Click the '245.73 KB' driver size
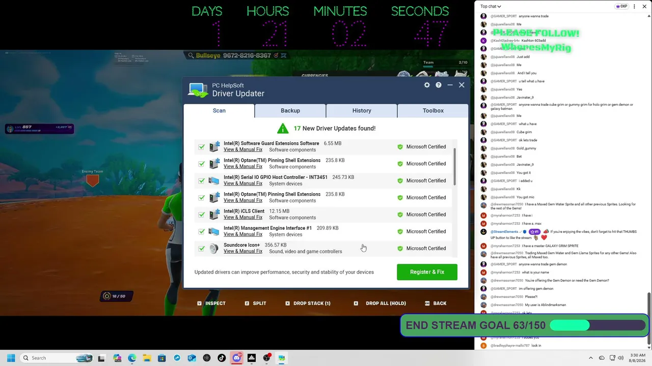The height and width of the screenshot is (366, 652). 343,177
